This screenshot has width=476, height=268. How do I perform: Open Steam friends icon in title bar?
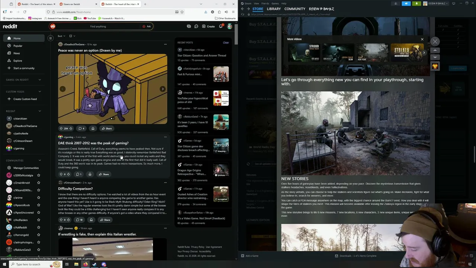396,3
